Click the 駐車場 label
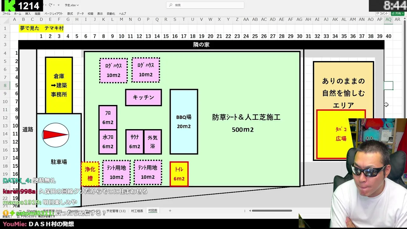 tap(59, 162)
